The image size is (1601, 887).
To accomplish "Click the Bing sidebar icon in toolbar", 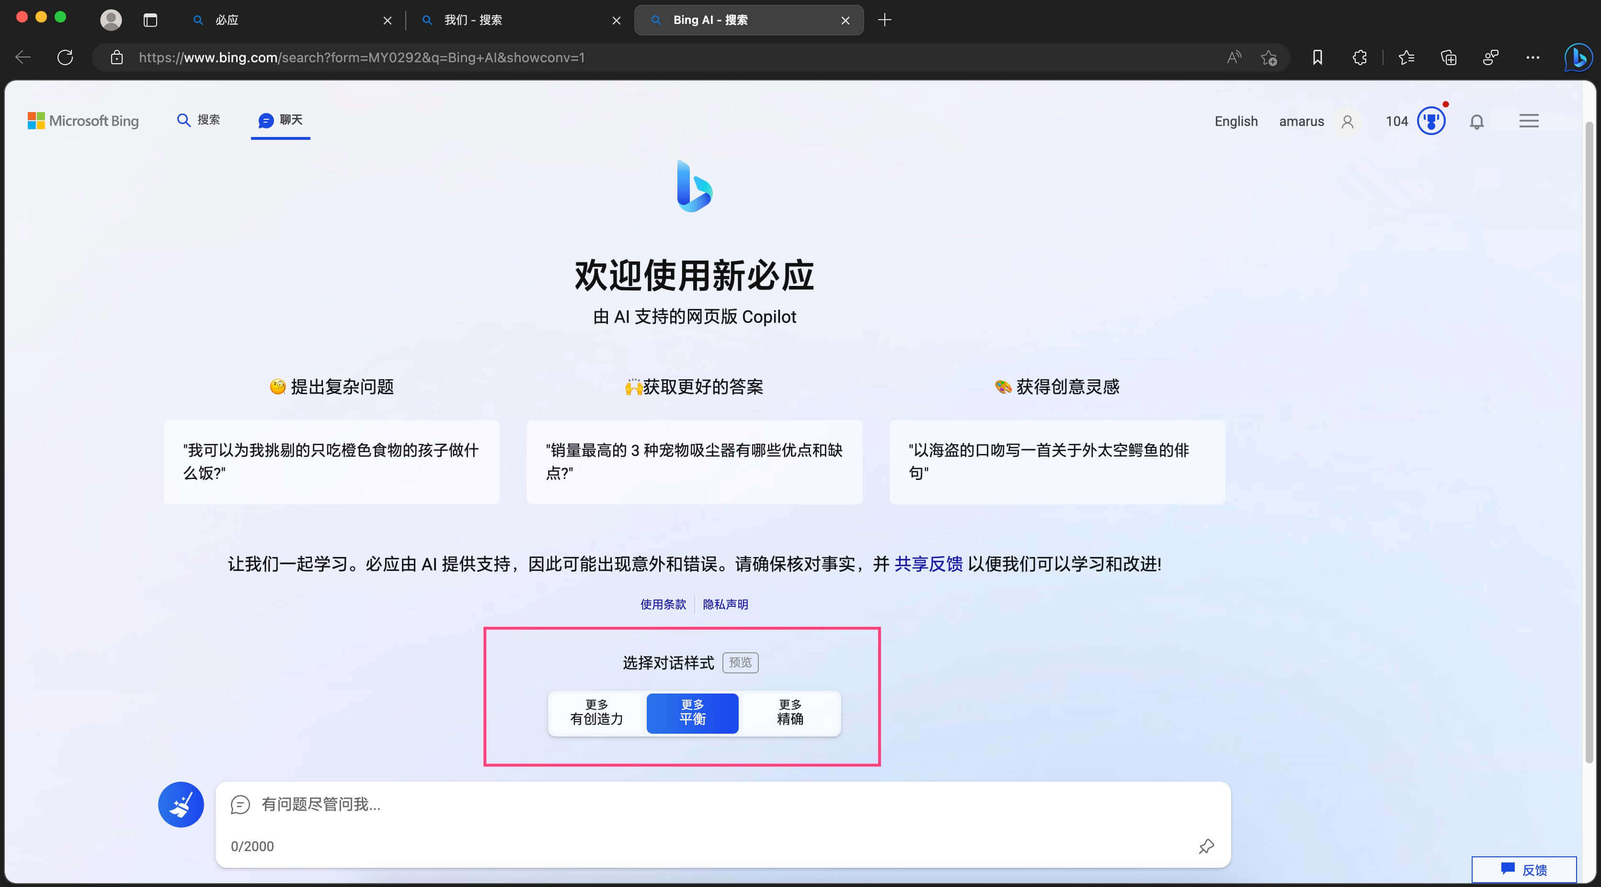I will coord(1578,57).
